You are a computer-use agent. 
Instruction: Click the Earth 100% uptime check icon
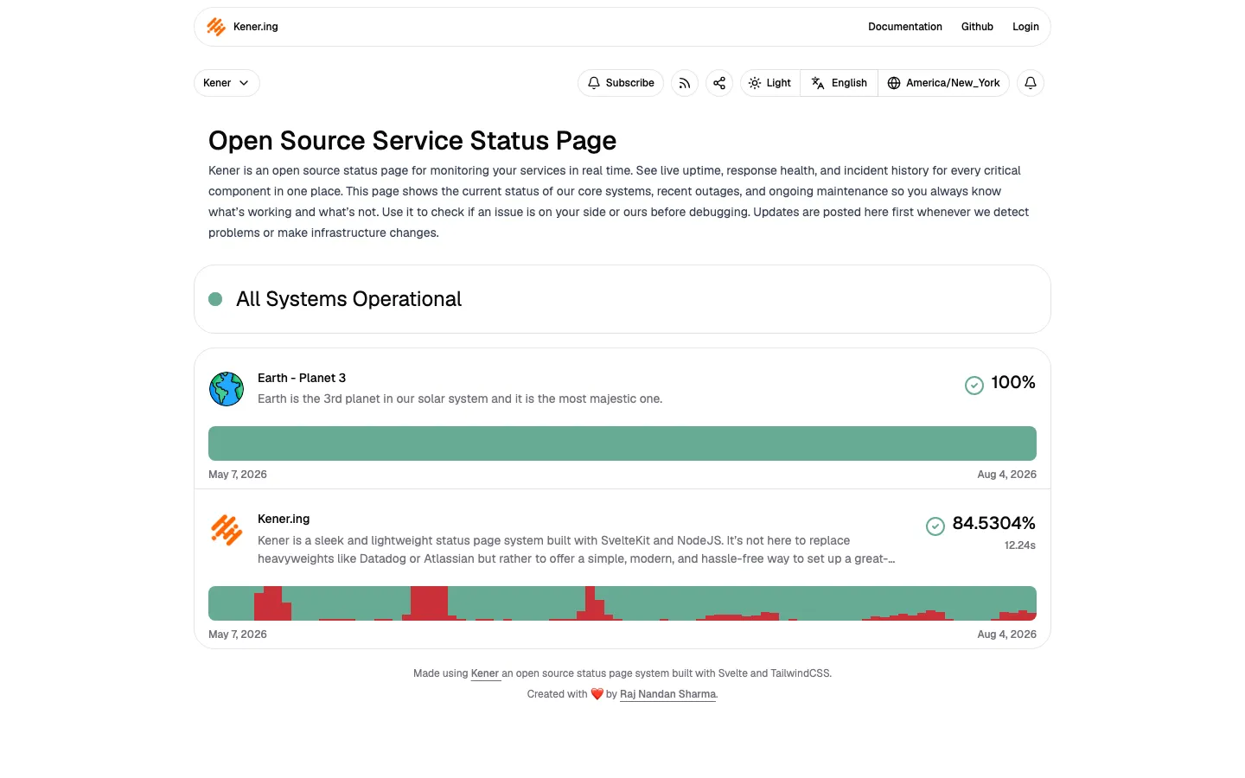[x=974, y=386]
